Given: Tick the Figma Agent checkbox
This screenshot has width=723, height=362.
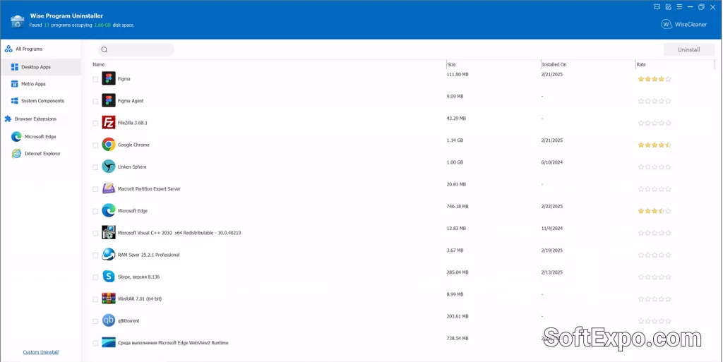Looking at the screenshot, I should tap(95, 102).
